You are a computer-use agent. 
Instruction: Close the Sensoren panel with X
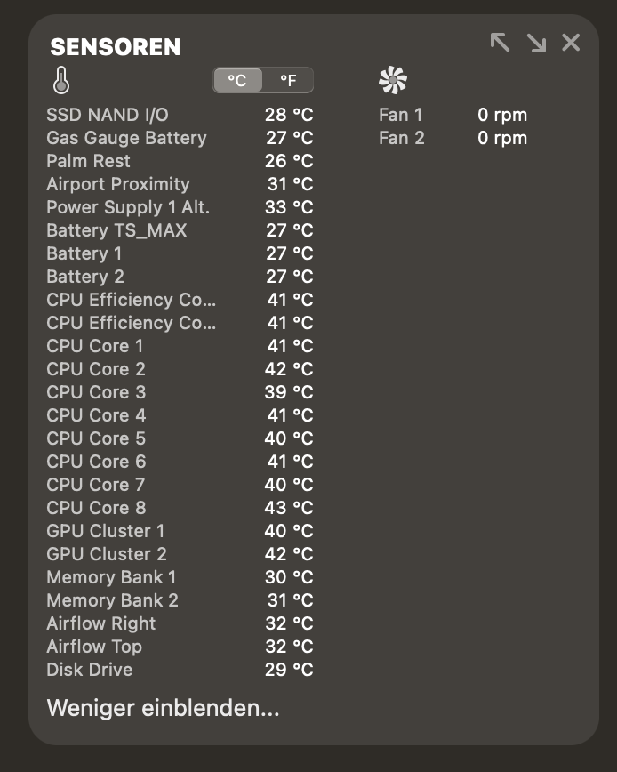571,43
